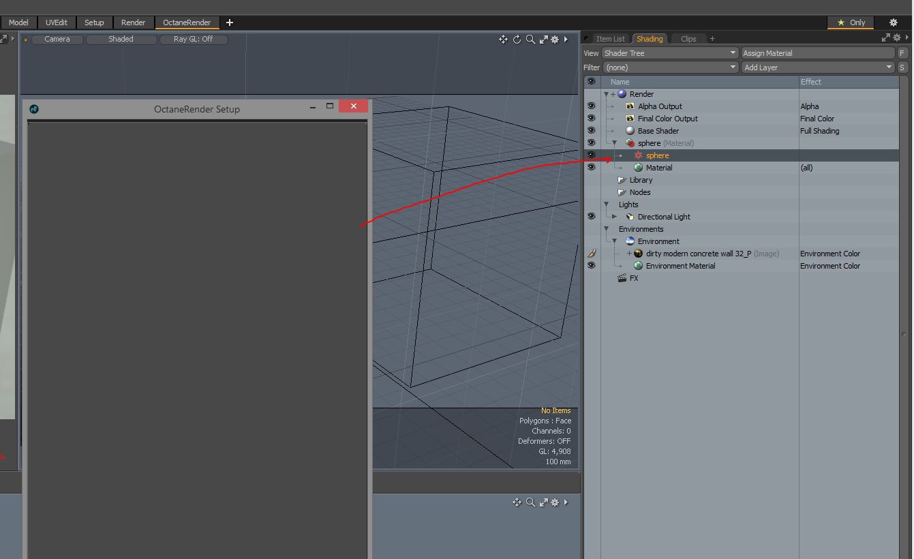Select the OctaneRender layout tab
This screenshot has width=914, height=559.
[x=187, y=22]
